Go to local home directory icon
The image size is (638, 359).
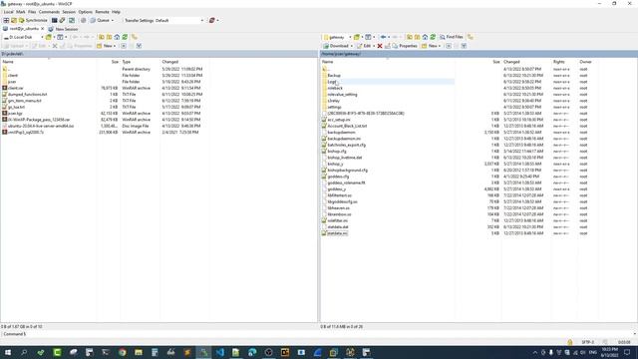(x=117, y=37)
